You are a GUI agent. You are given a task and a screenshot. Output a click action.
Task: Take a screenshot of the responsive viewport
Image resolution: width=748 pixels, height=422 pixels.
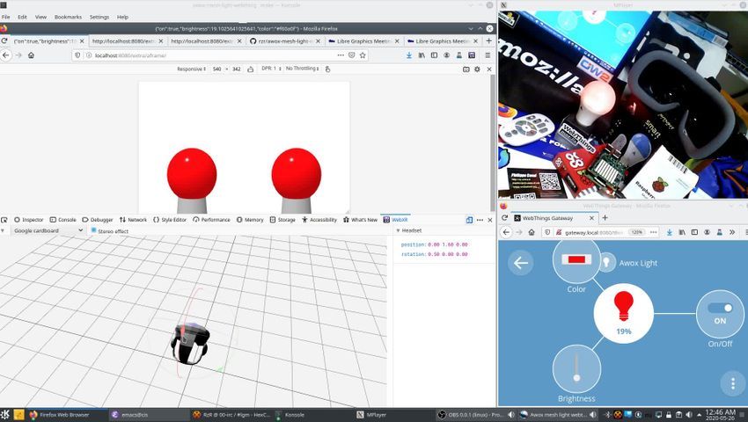click(x=466, y=69)
